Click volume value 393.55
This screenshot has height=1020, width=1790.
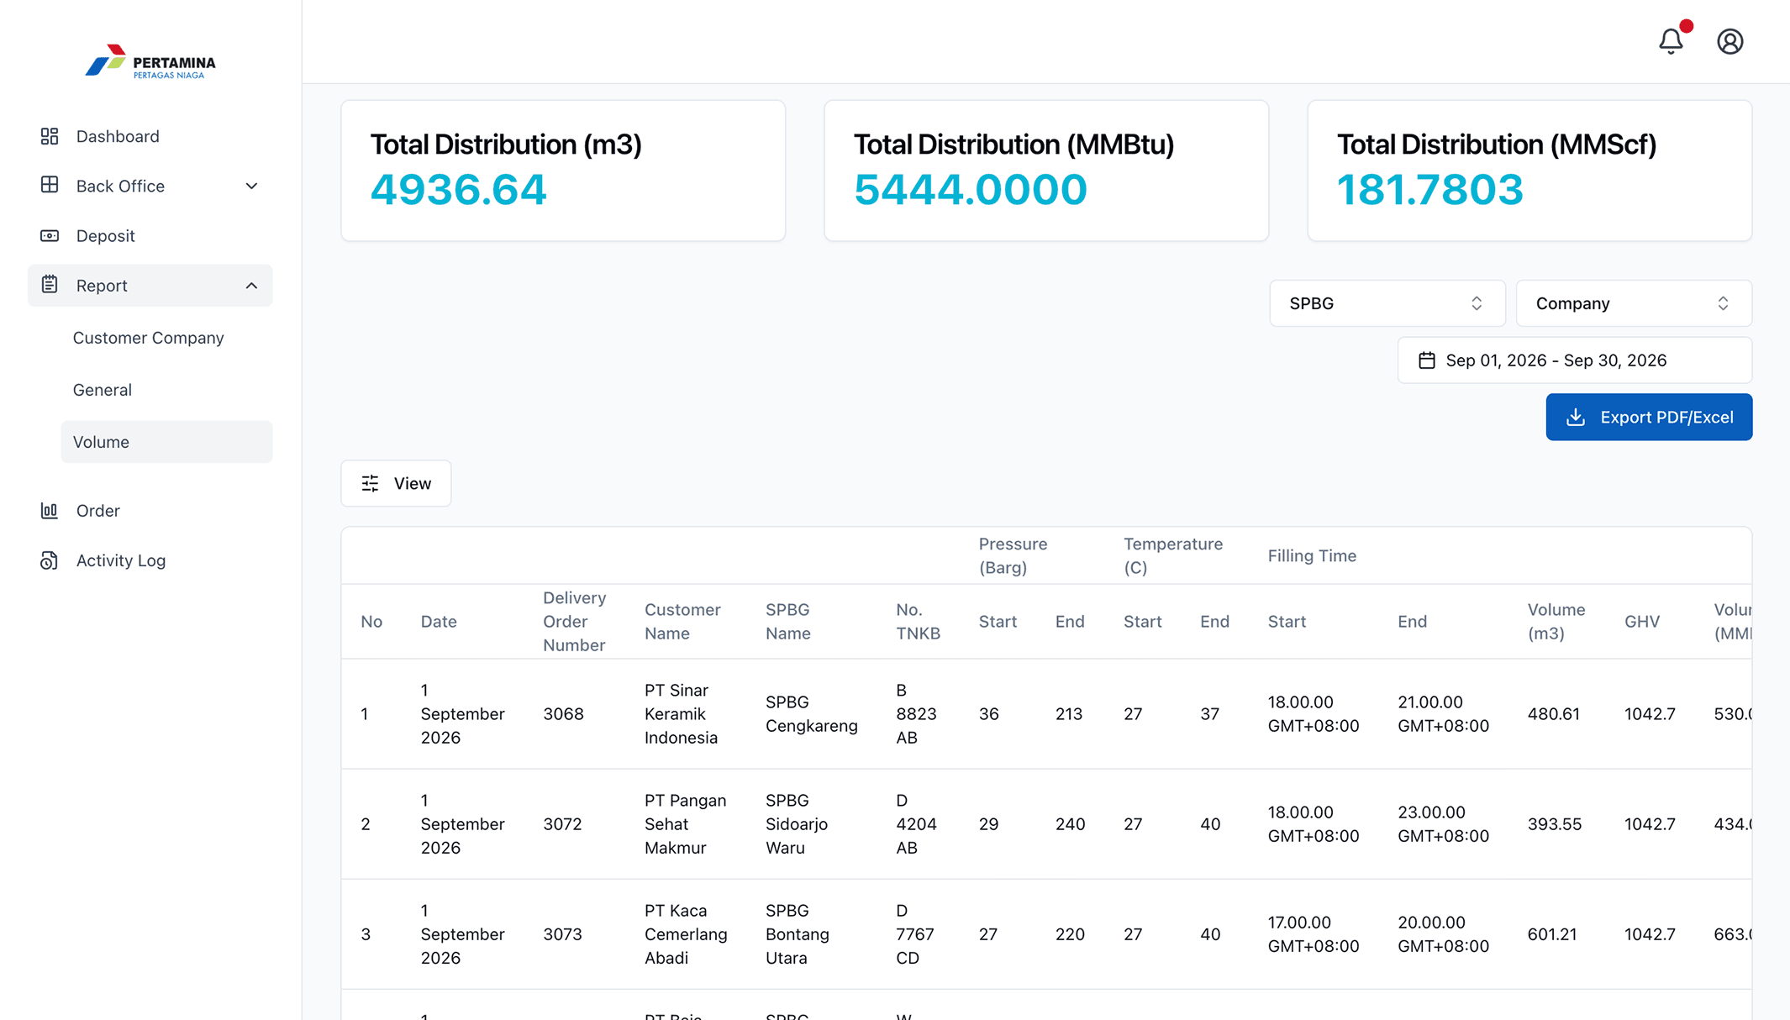click(x=1555, y=824)
